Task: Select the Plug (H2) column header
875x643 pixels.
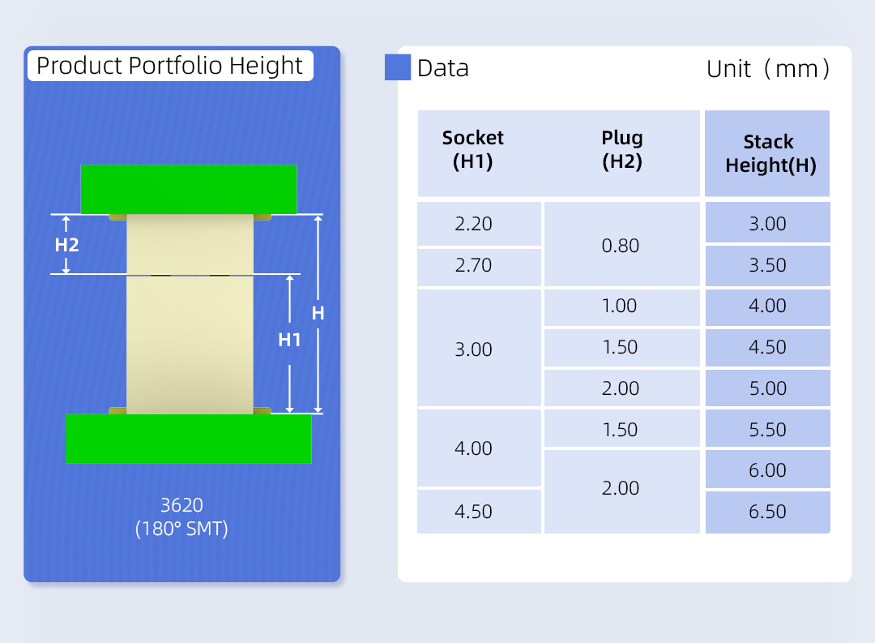Action: pos(621,149)
